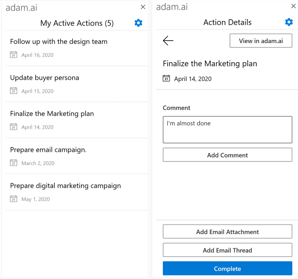This screenshot has width=298, height=279.
Task: Close the My Active Actions panel
Action: (143, 7)
